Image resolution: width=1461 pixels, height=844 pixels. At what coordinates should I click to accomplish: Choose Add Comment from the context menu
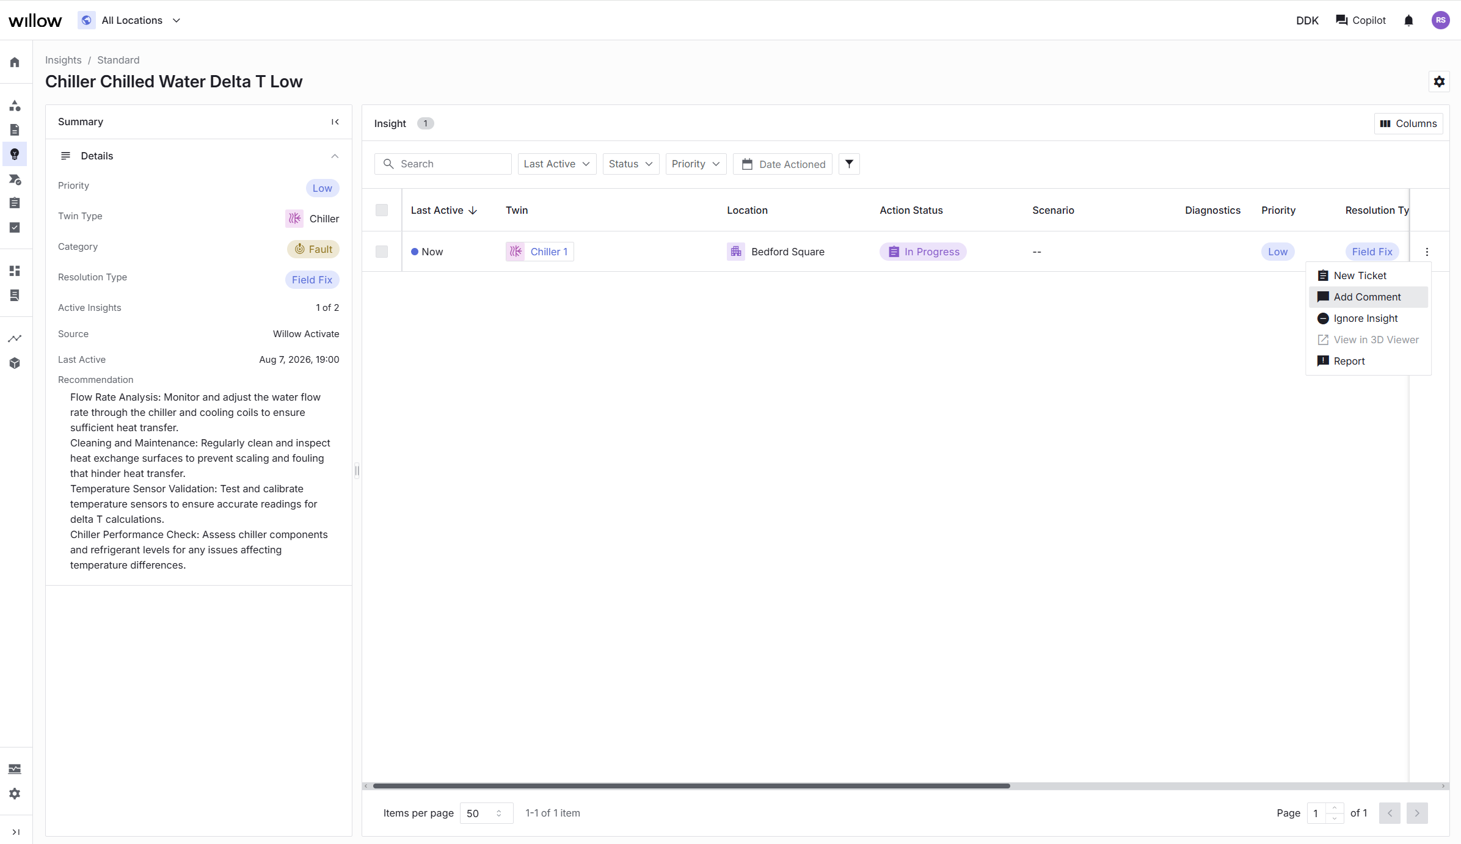(x=1368, y=297)
